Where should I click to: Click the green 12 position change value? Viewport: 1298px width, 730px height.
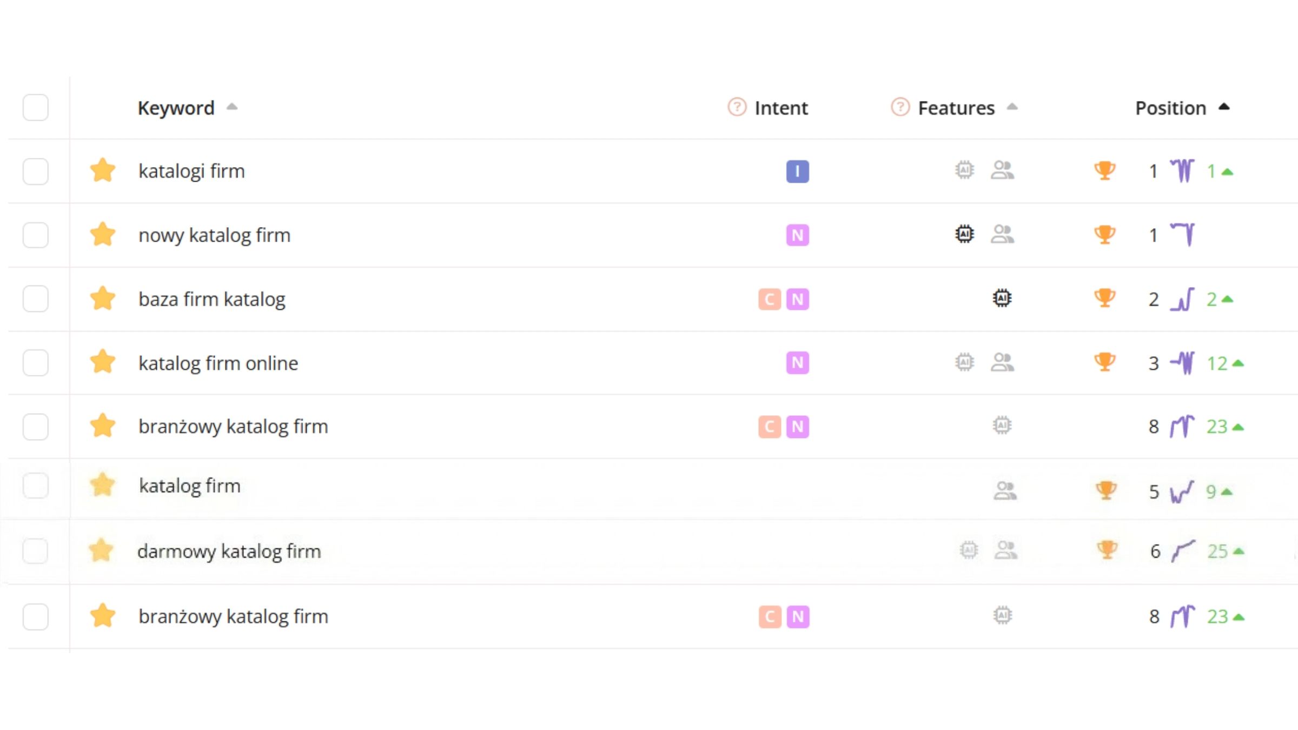click(x=1217, y=363)
